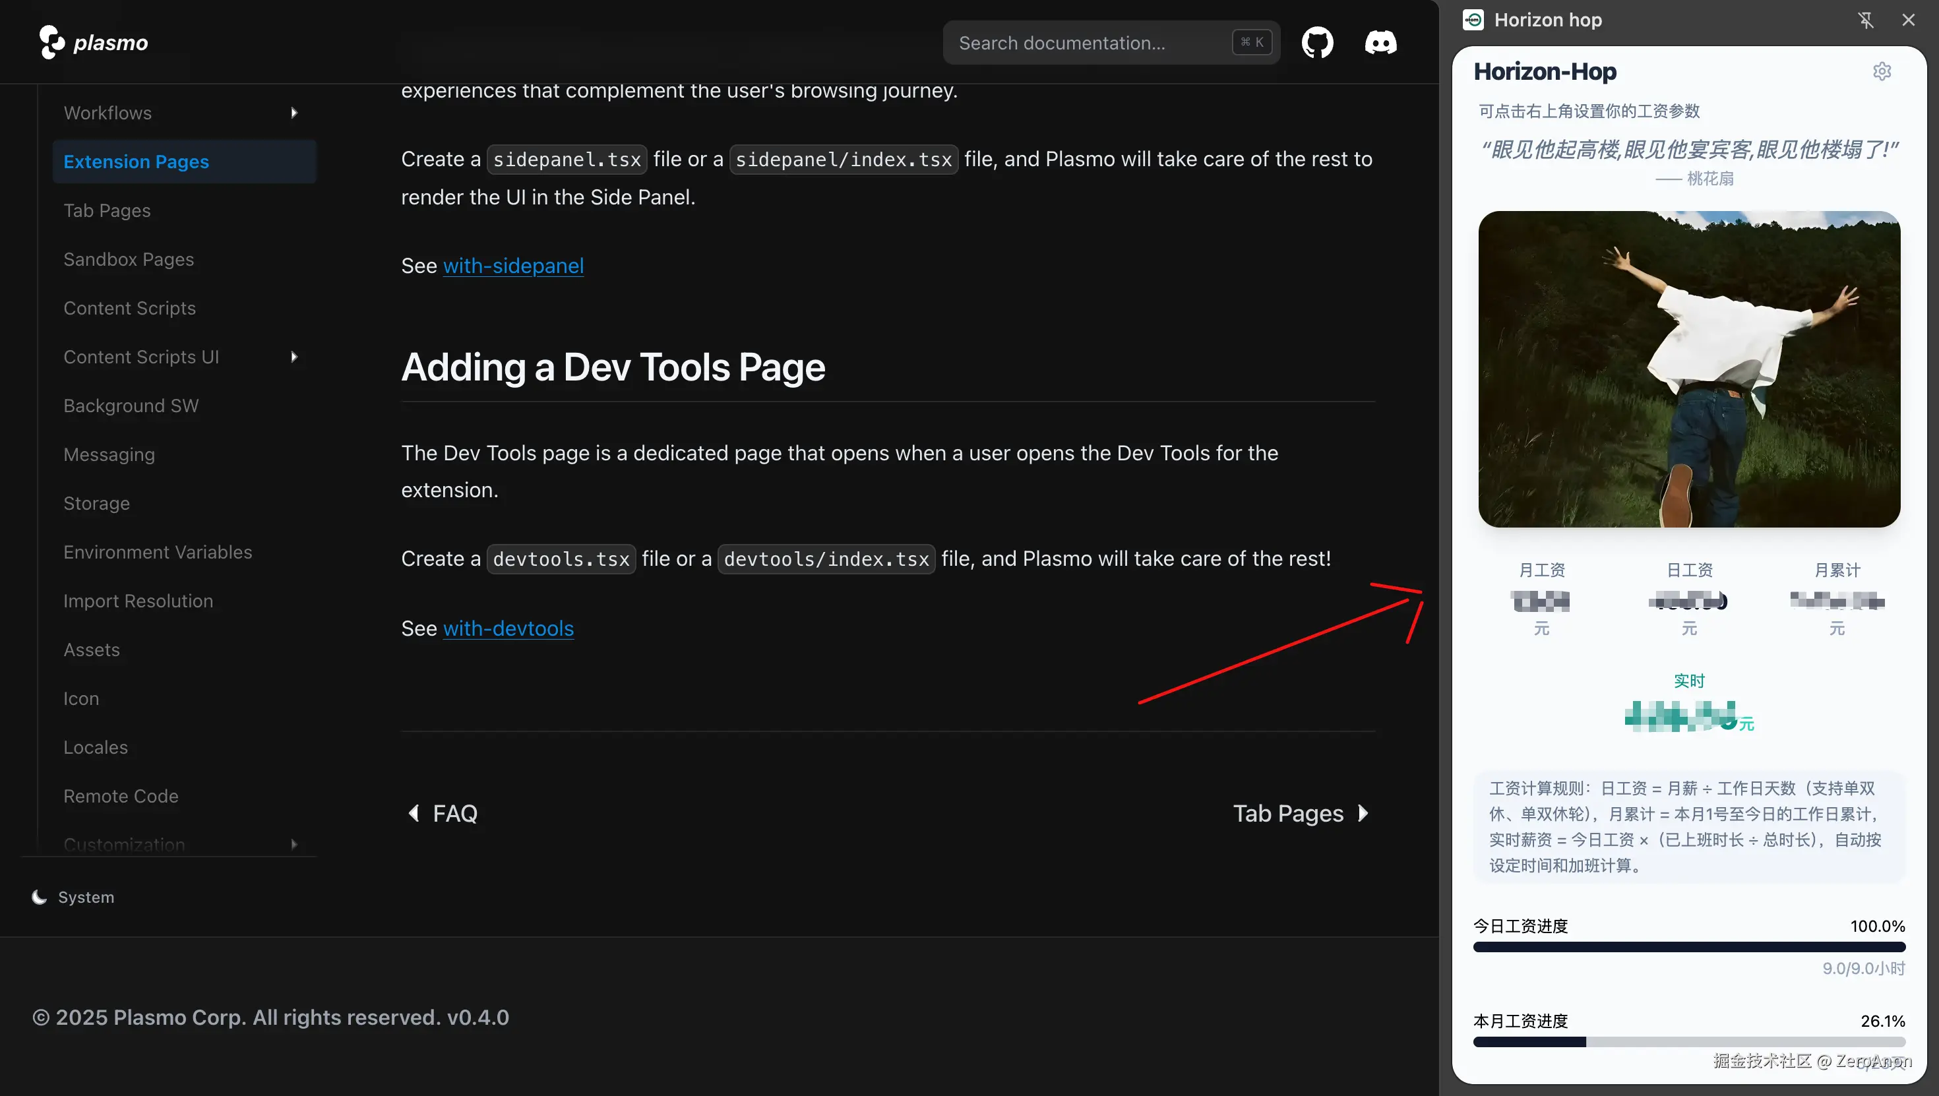Expand the Customization sidebar section
Viewport: 1939px width, 1096px height.
pos(293,844)
